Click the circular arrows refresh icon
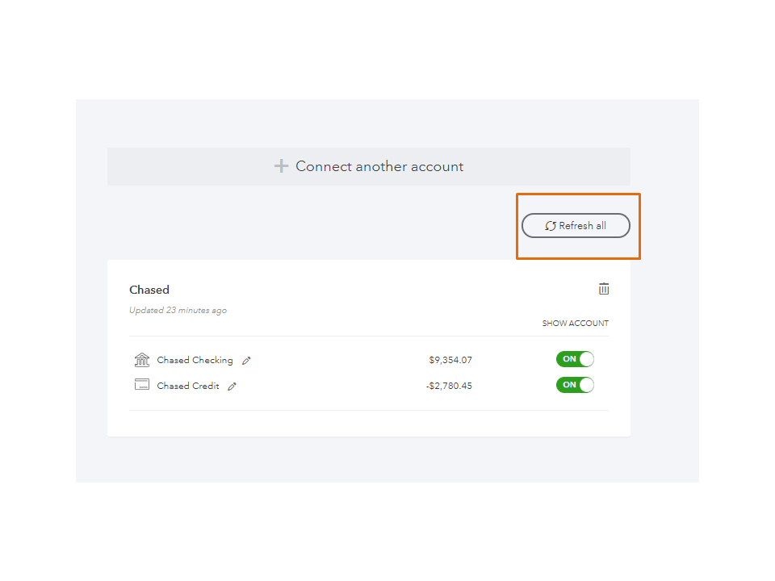The width and height of the screenshot is (775, 581). point(551,226)
